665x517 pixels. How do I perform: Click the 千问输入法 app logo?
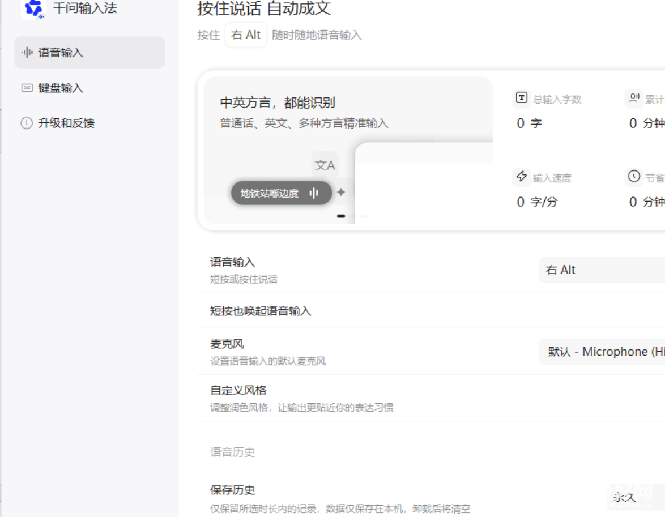33,9
